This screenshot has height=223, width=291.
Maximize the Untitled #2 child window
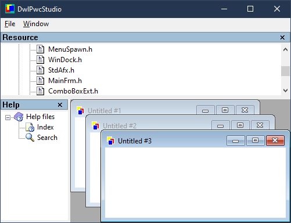point(240,125)
